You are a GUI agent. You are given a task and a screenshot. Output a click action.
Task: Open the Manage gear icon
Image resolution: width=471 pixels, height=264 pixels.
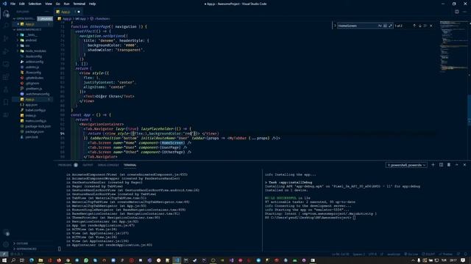pos(6,244)
